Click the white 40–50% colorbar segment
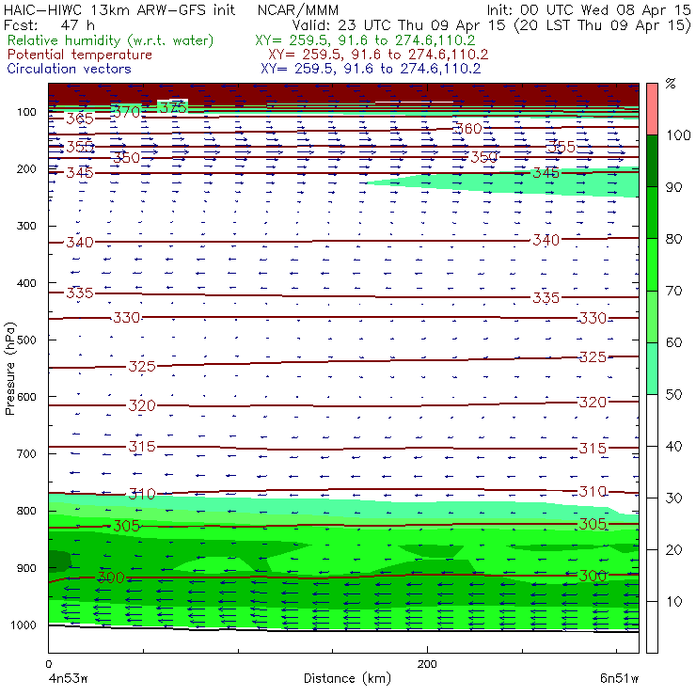Image resolution: width=696 pixels, height=696 pixels. (652, 419)
